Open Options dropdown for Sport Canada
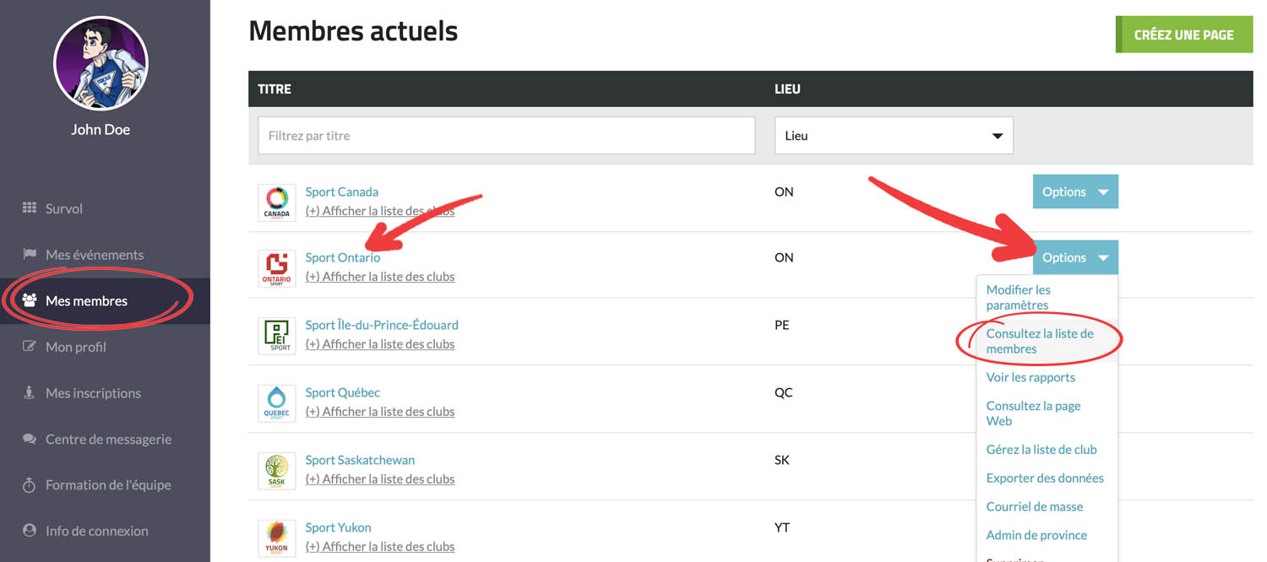The width and height of the screenshot is (1267, 562). click(x=1074, y=192)
